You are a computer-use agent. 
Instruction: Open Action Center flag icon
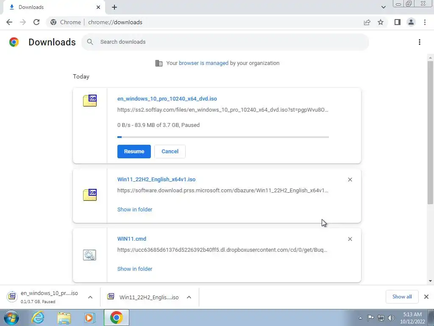[x=370, y=318]
